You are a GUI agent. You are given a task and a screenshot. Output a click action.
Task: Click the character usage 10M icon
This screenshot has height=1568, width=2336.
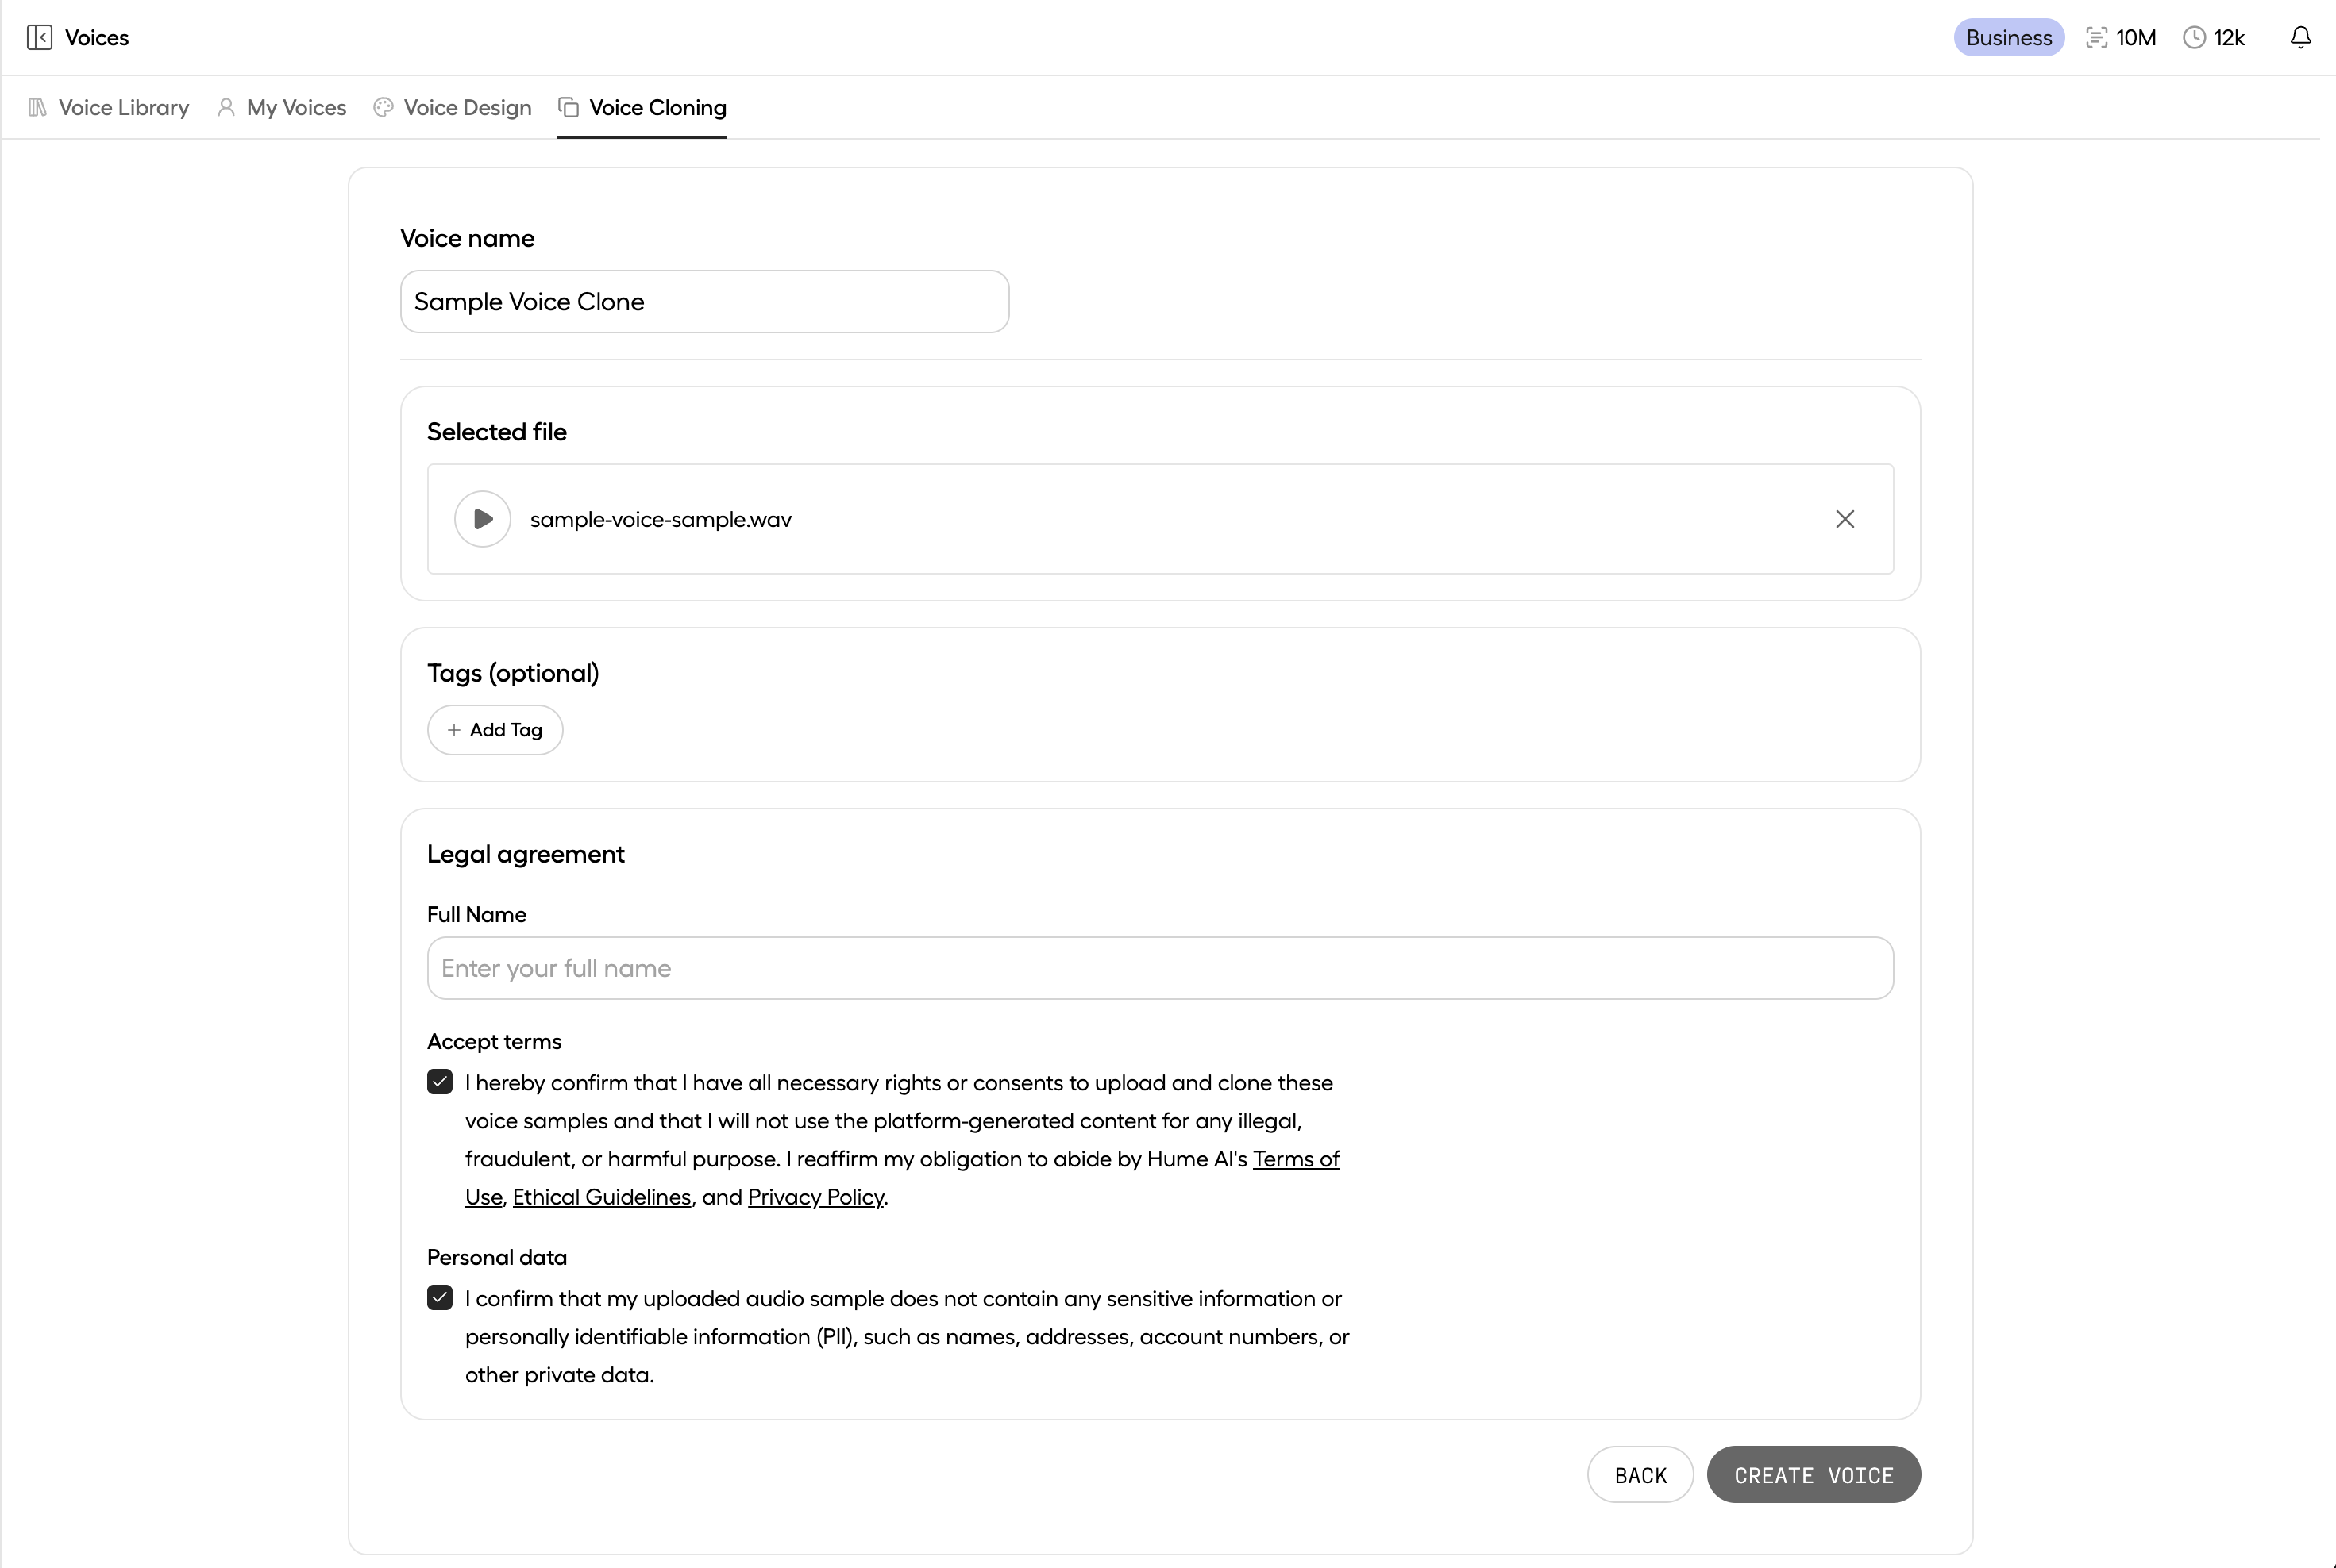point(2096,38)
